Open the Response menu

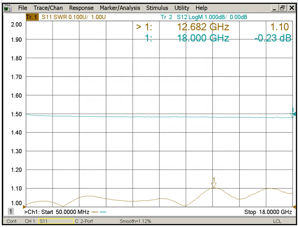click(81, 8)
